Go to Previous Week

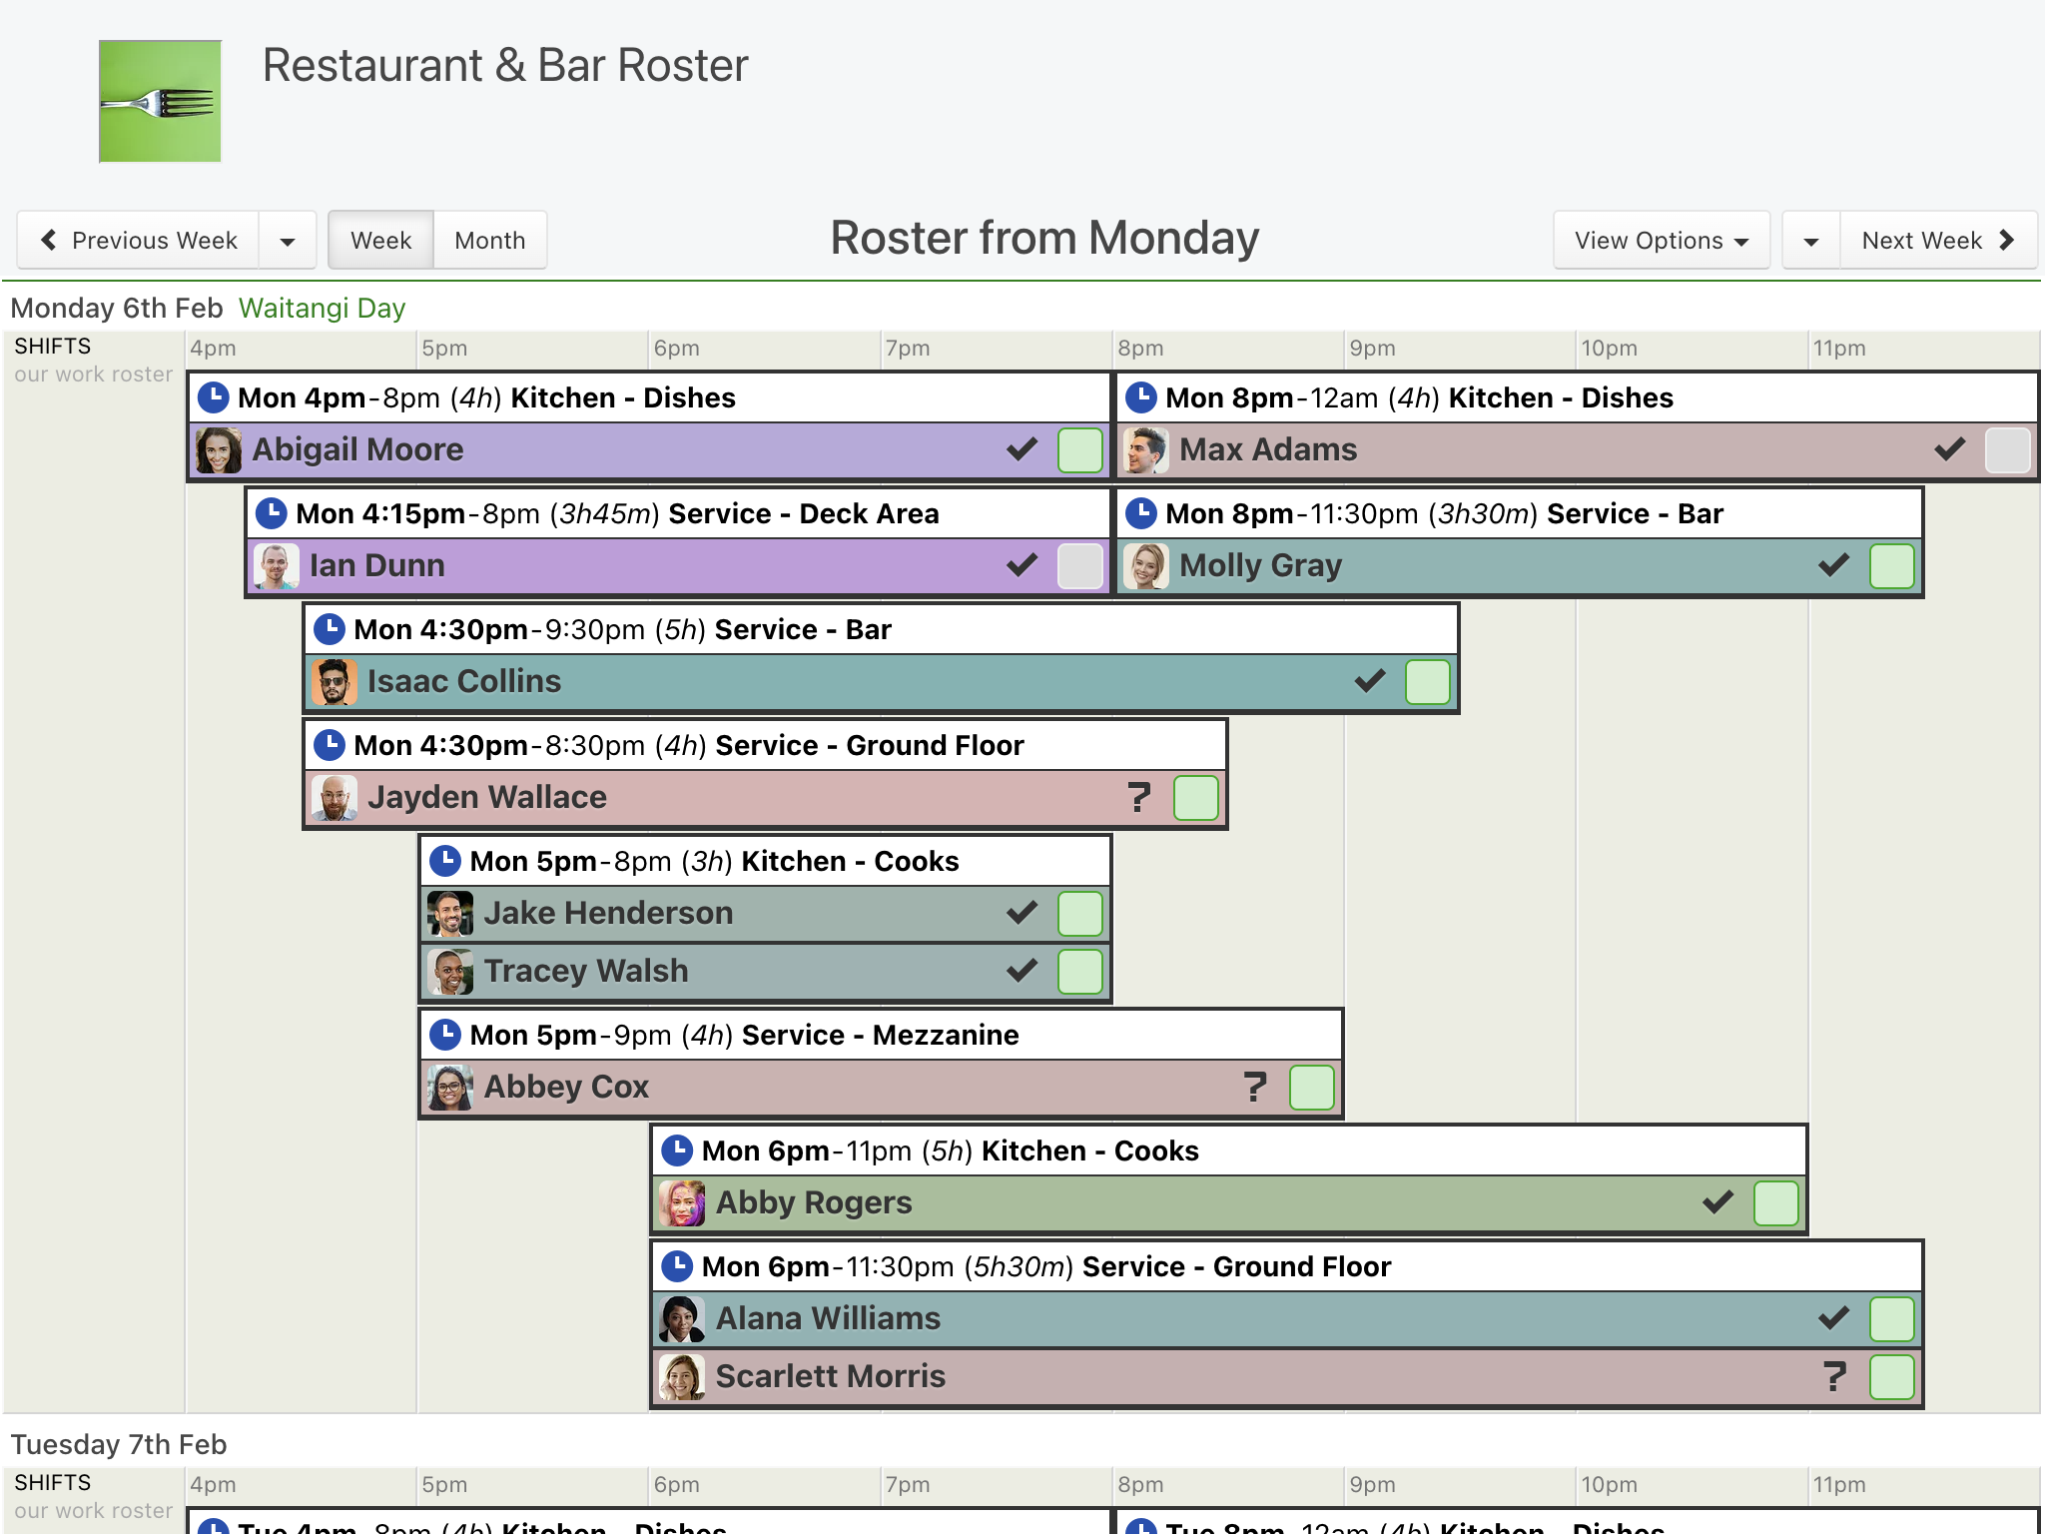tap(139, 241)
